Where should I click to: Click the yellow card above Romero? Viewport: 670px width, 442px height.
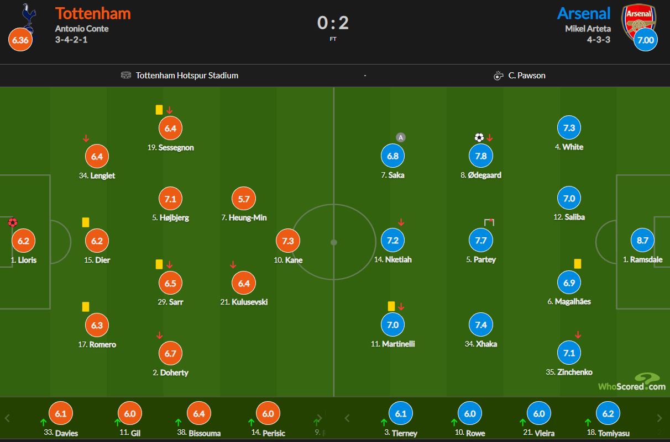[x=86, y=306]
